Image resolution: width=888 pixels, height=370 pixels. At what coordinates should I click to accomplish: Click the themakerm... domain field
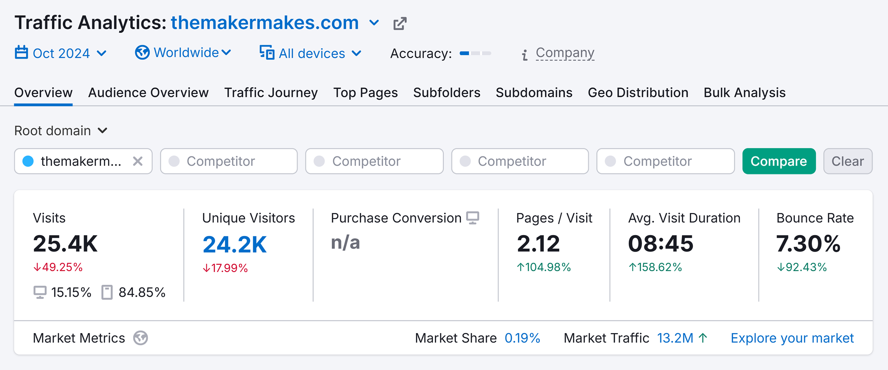click(83, 161)
